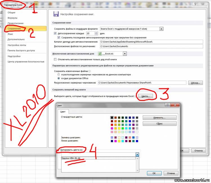The width and height of the screenshot is (211, 183).
Task: Choose Задачи-VBA-26.xls from the list
Action: pyautogui.click(x=98, y=158)
